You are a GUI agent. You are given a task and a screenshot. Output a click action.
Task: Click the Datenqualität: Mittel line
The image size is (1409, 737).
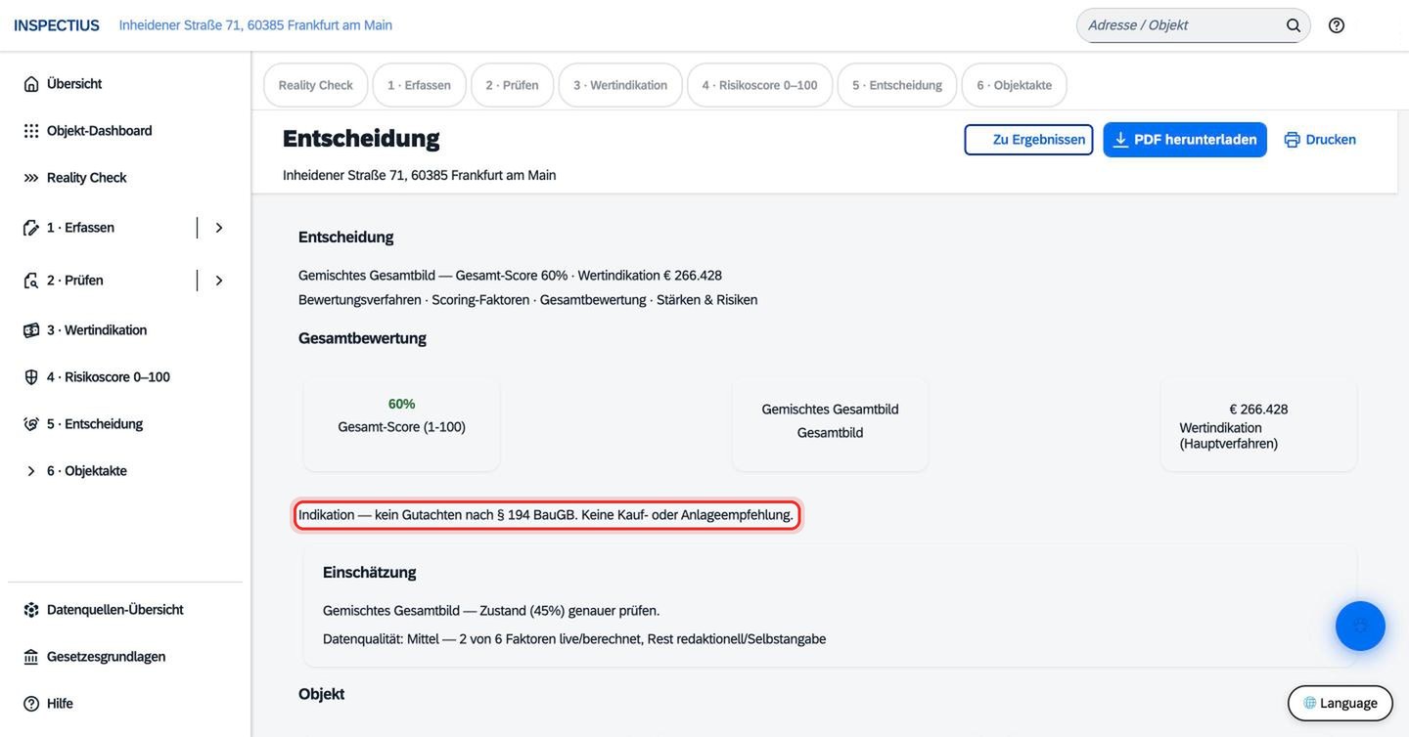pos(574,639)
